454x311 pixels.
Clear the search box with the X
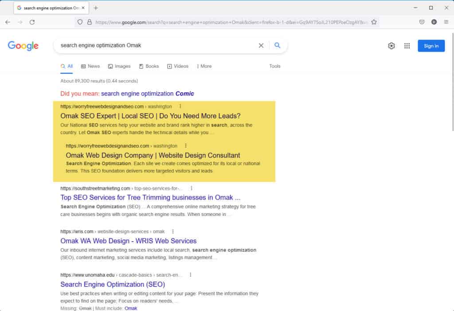261,46
